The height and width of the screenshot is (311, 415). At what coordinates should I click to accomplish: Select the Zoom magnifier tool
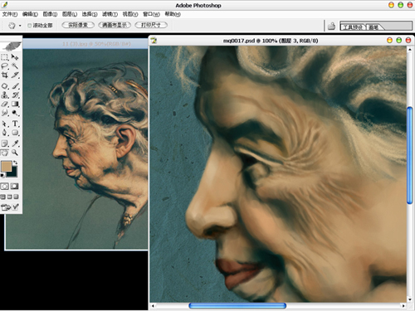[15, 153]
